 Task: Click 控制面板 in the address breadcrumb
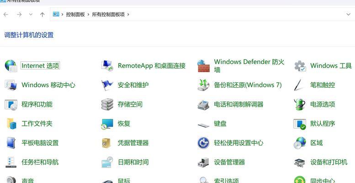click(x=75, y=15)
